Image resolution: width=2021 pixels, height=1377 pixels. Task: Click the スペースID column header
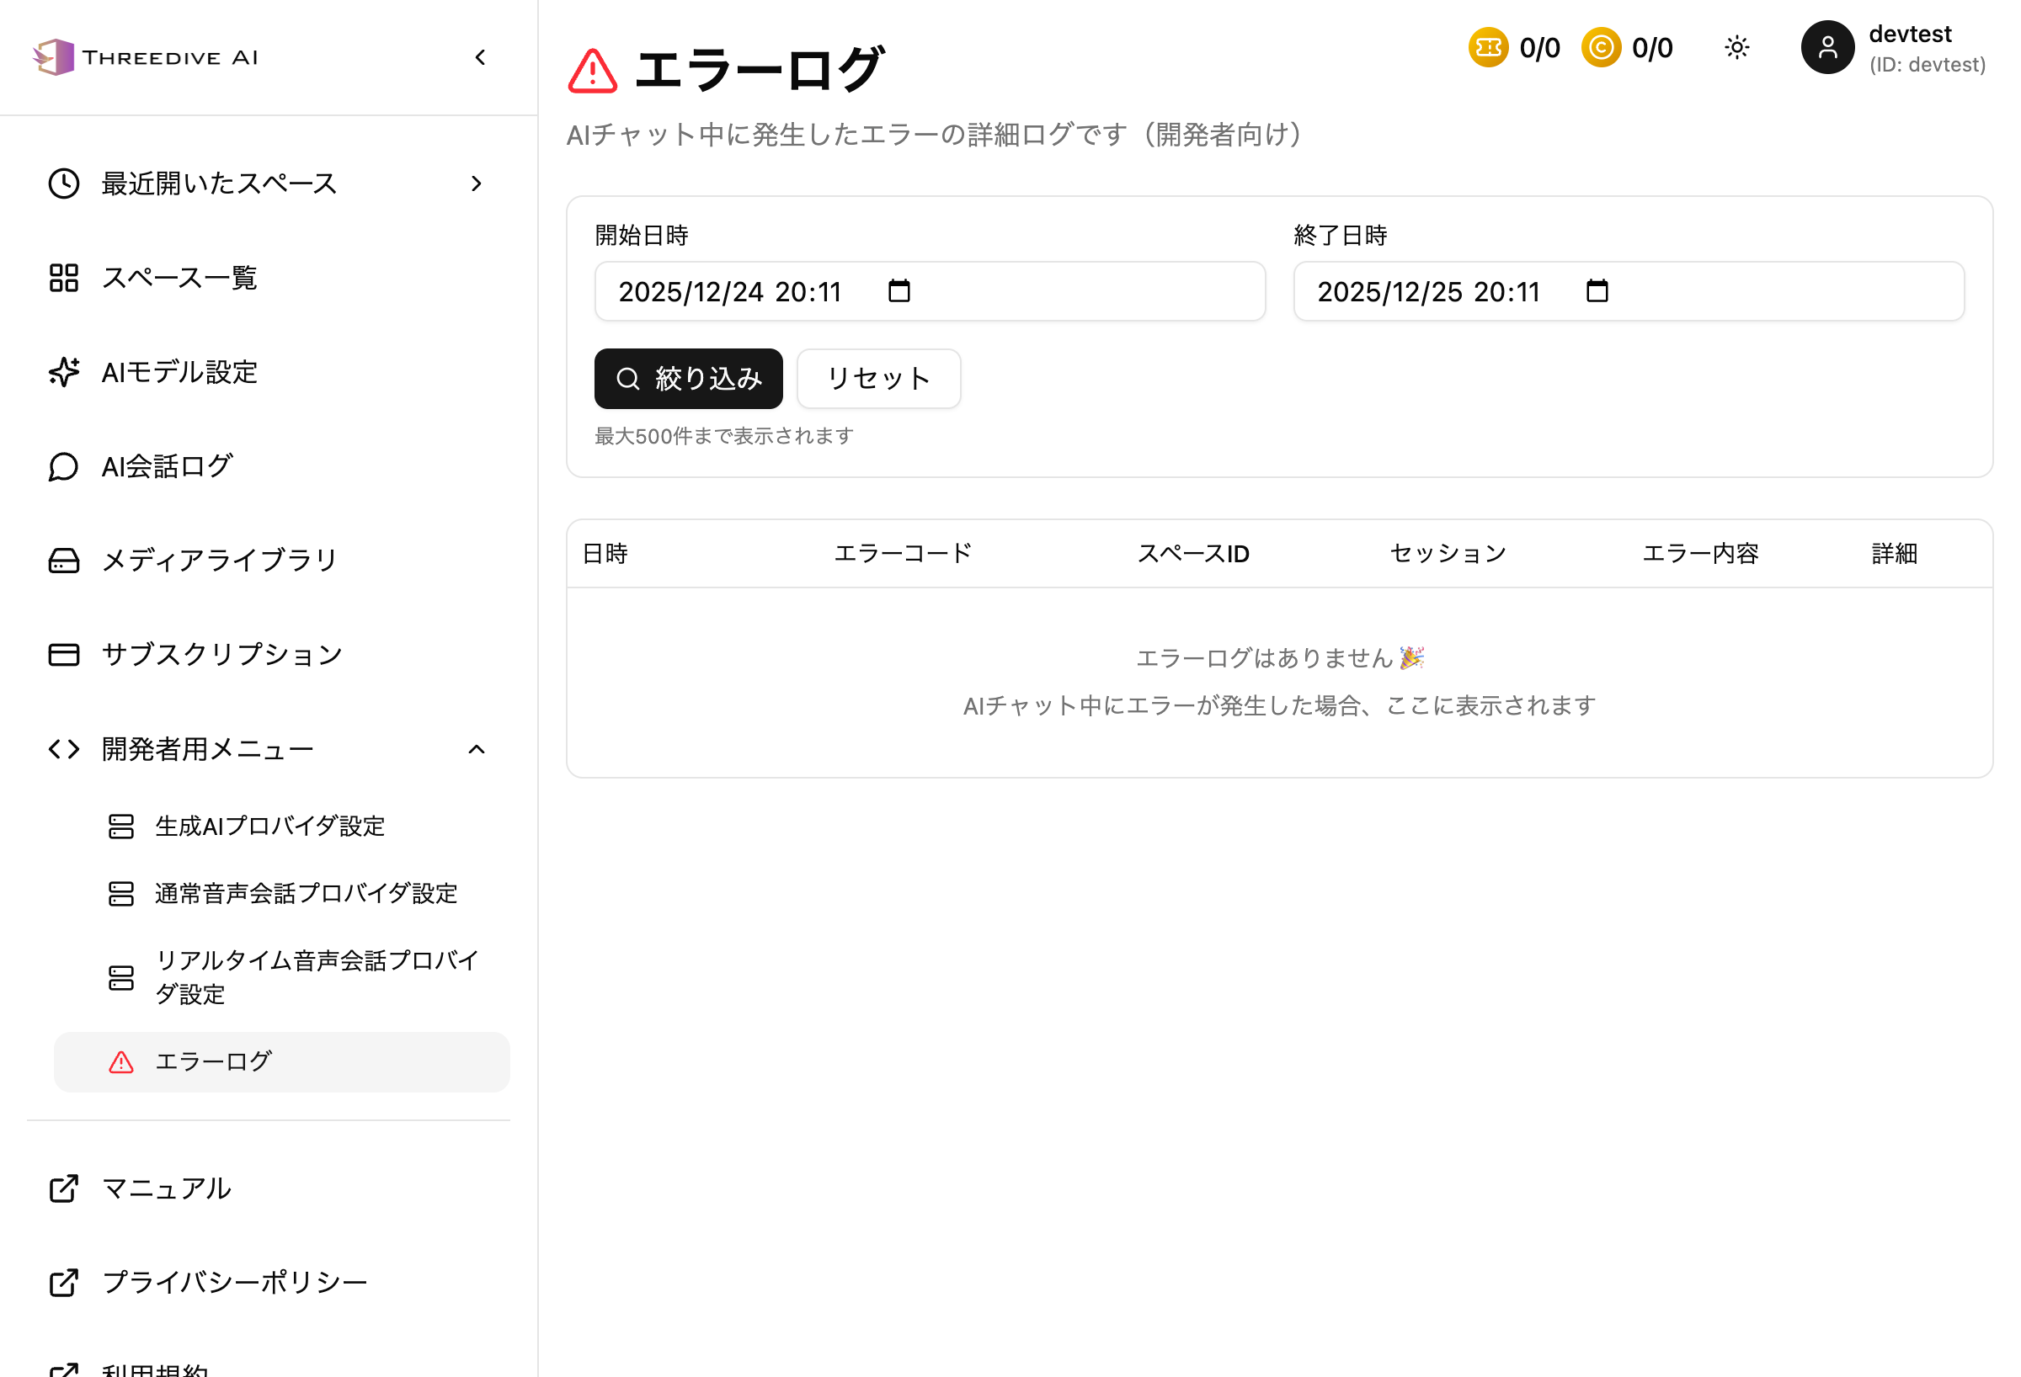[x=1193, y=554]
